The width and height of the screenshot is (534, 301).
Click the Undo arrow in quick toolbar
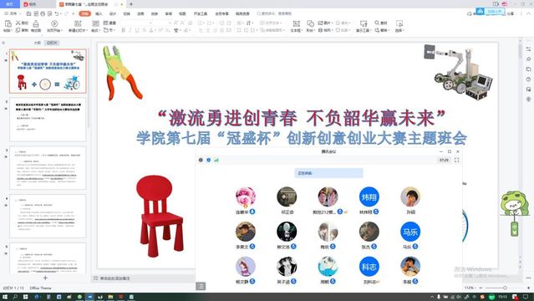pyautogui.click(x=57, y=13)
